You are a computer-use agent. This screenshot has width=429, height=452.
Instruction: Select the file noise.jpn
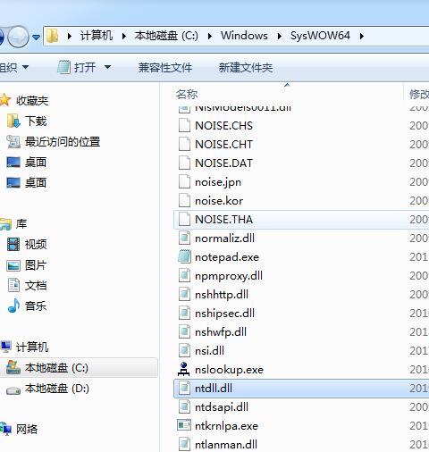point(218,182)
